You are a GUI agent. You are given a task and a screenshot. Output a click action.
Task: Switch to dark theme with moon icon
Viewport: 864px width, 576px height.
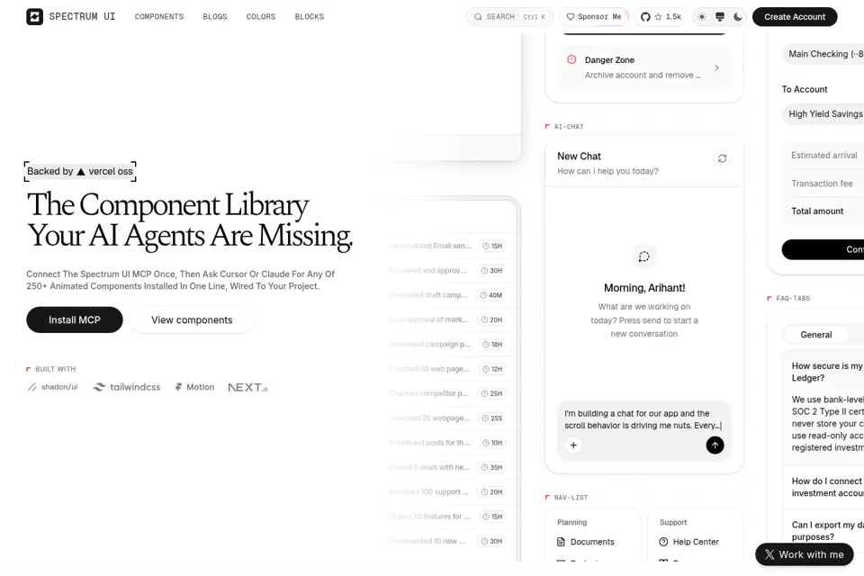pyautogui.click(x=738, y=16)
